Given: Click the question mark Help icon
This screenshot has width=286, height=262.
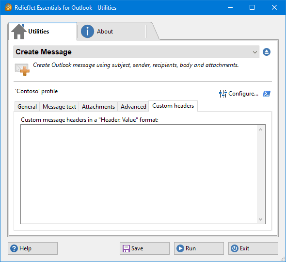Looking at the screenshot, I should tap(14, 248).
